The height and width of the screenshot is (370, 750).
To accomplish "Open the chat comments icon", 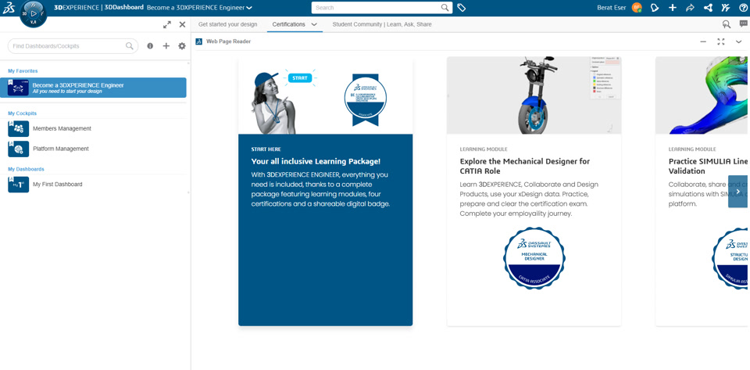I will click(743, 24).
